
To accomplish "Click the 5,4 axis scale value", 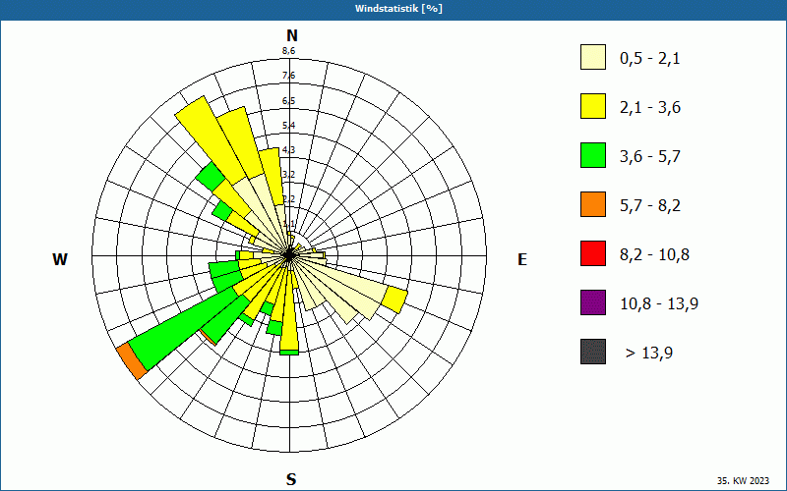I will tap(288, 126).
